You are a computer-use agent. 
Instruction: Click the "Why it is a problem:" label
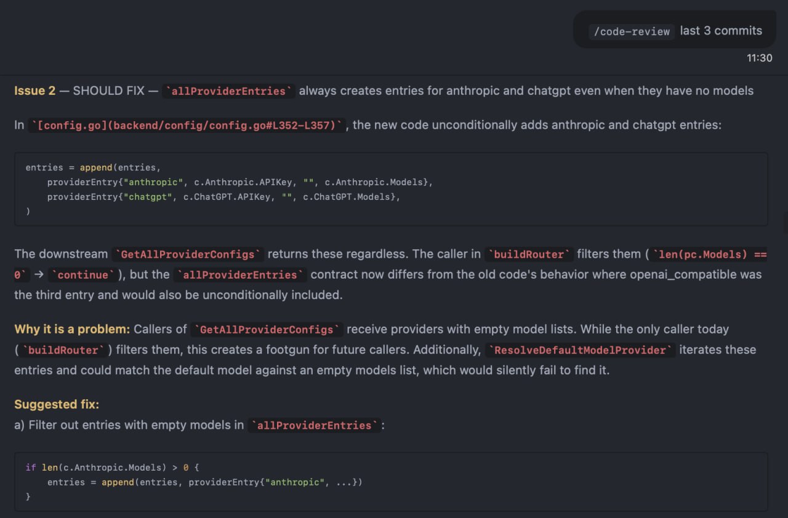pyautogui.click(x=72, y=329)
